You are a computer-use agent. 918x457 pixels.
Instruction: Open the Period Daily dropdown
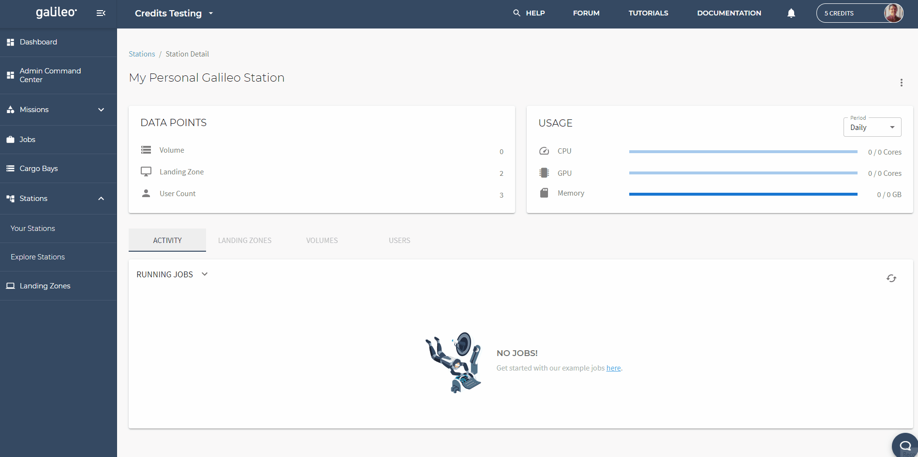872,127
